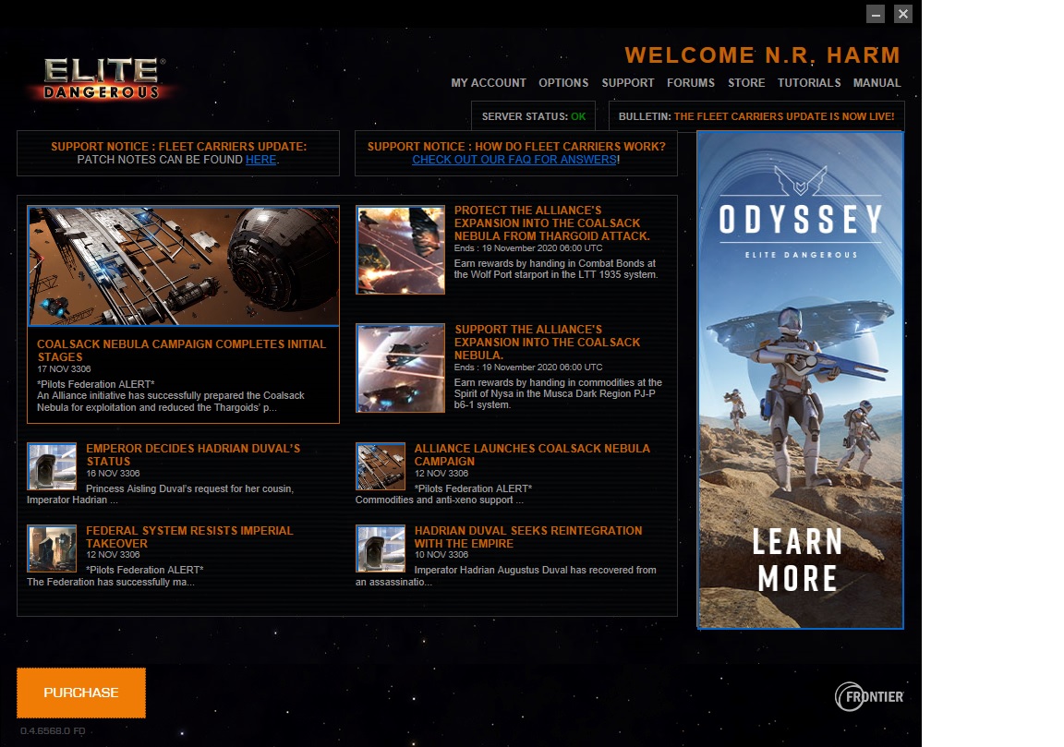This screenshot has width=1064, height=747.
Task: Click the 'Welcome N.R. Harm' heading
Action: pos(762,55)
